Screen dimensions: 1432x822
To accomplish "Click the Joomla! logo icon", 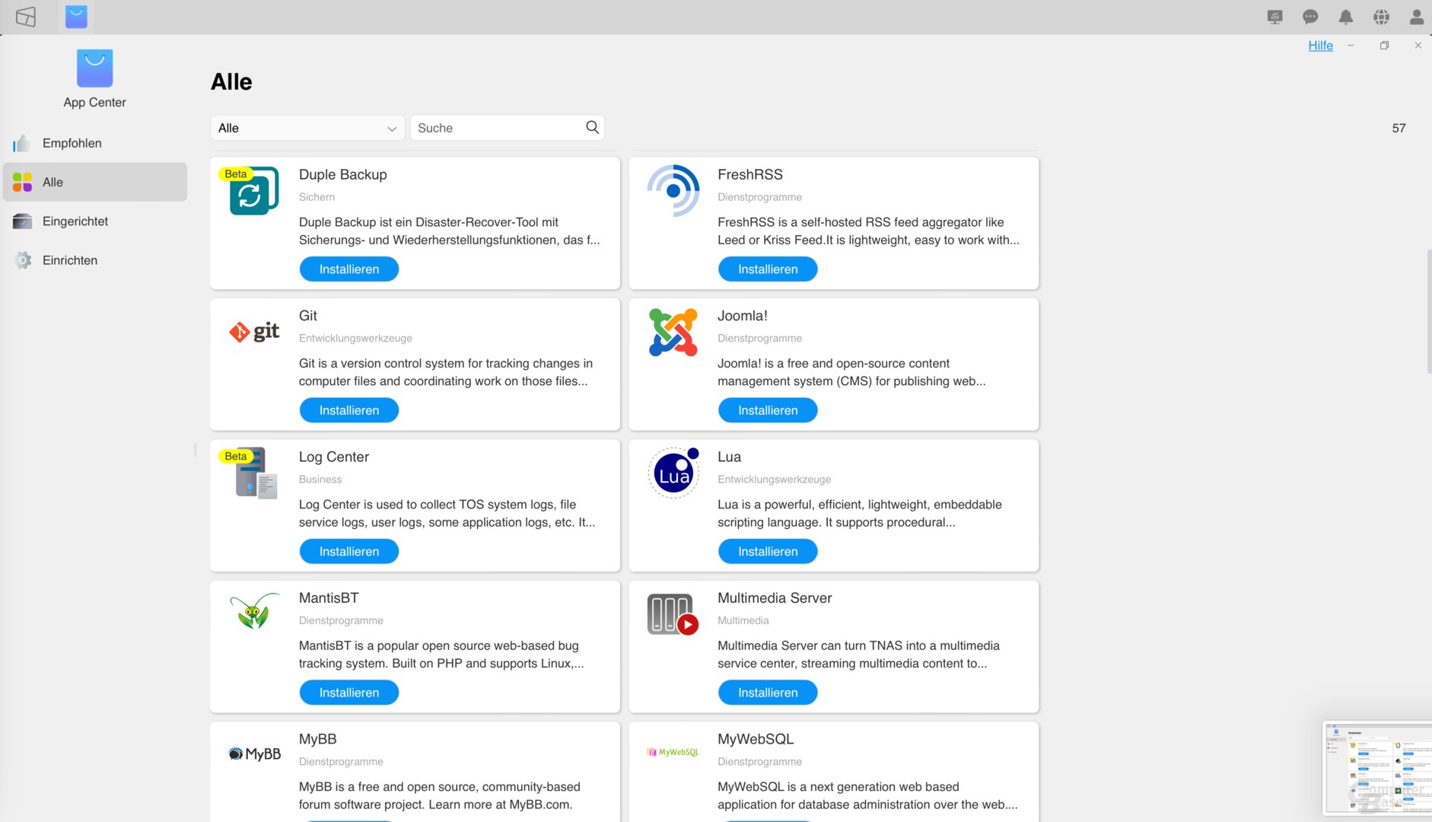I will pyautogui.click(x=673, y=332).
